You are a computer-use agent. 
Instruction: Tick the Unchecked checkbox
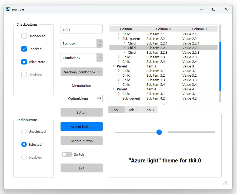pyautogui.click(x=24, y=36)
